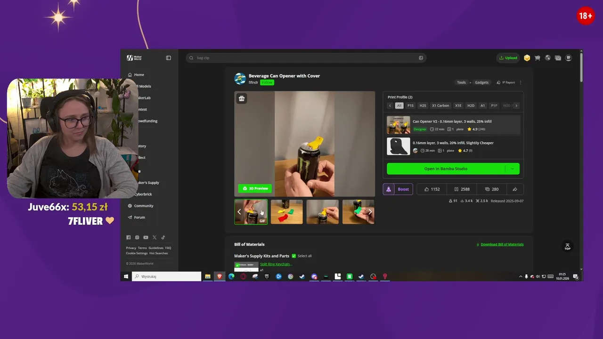Show previous thumbnail in gallery
Image resolution: width=603 pixels, height=339 pixels.
pos(239,212)
